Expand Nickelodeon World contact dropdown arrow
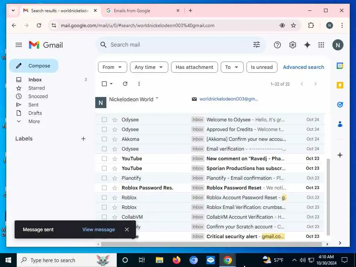356x267 pixels. click(x=157, y=98)
